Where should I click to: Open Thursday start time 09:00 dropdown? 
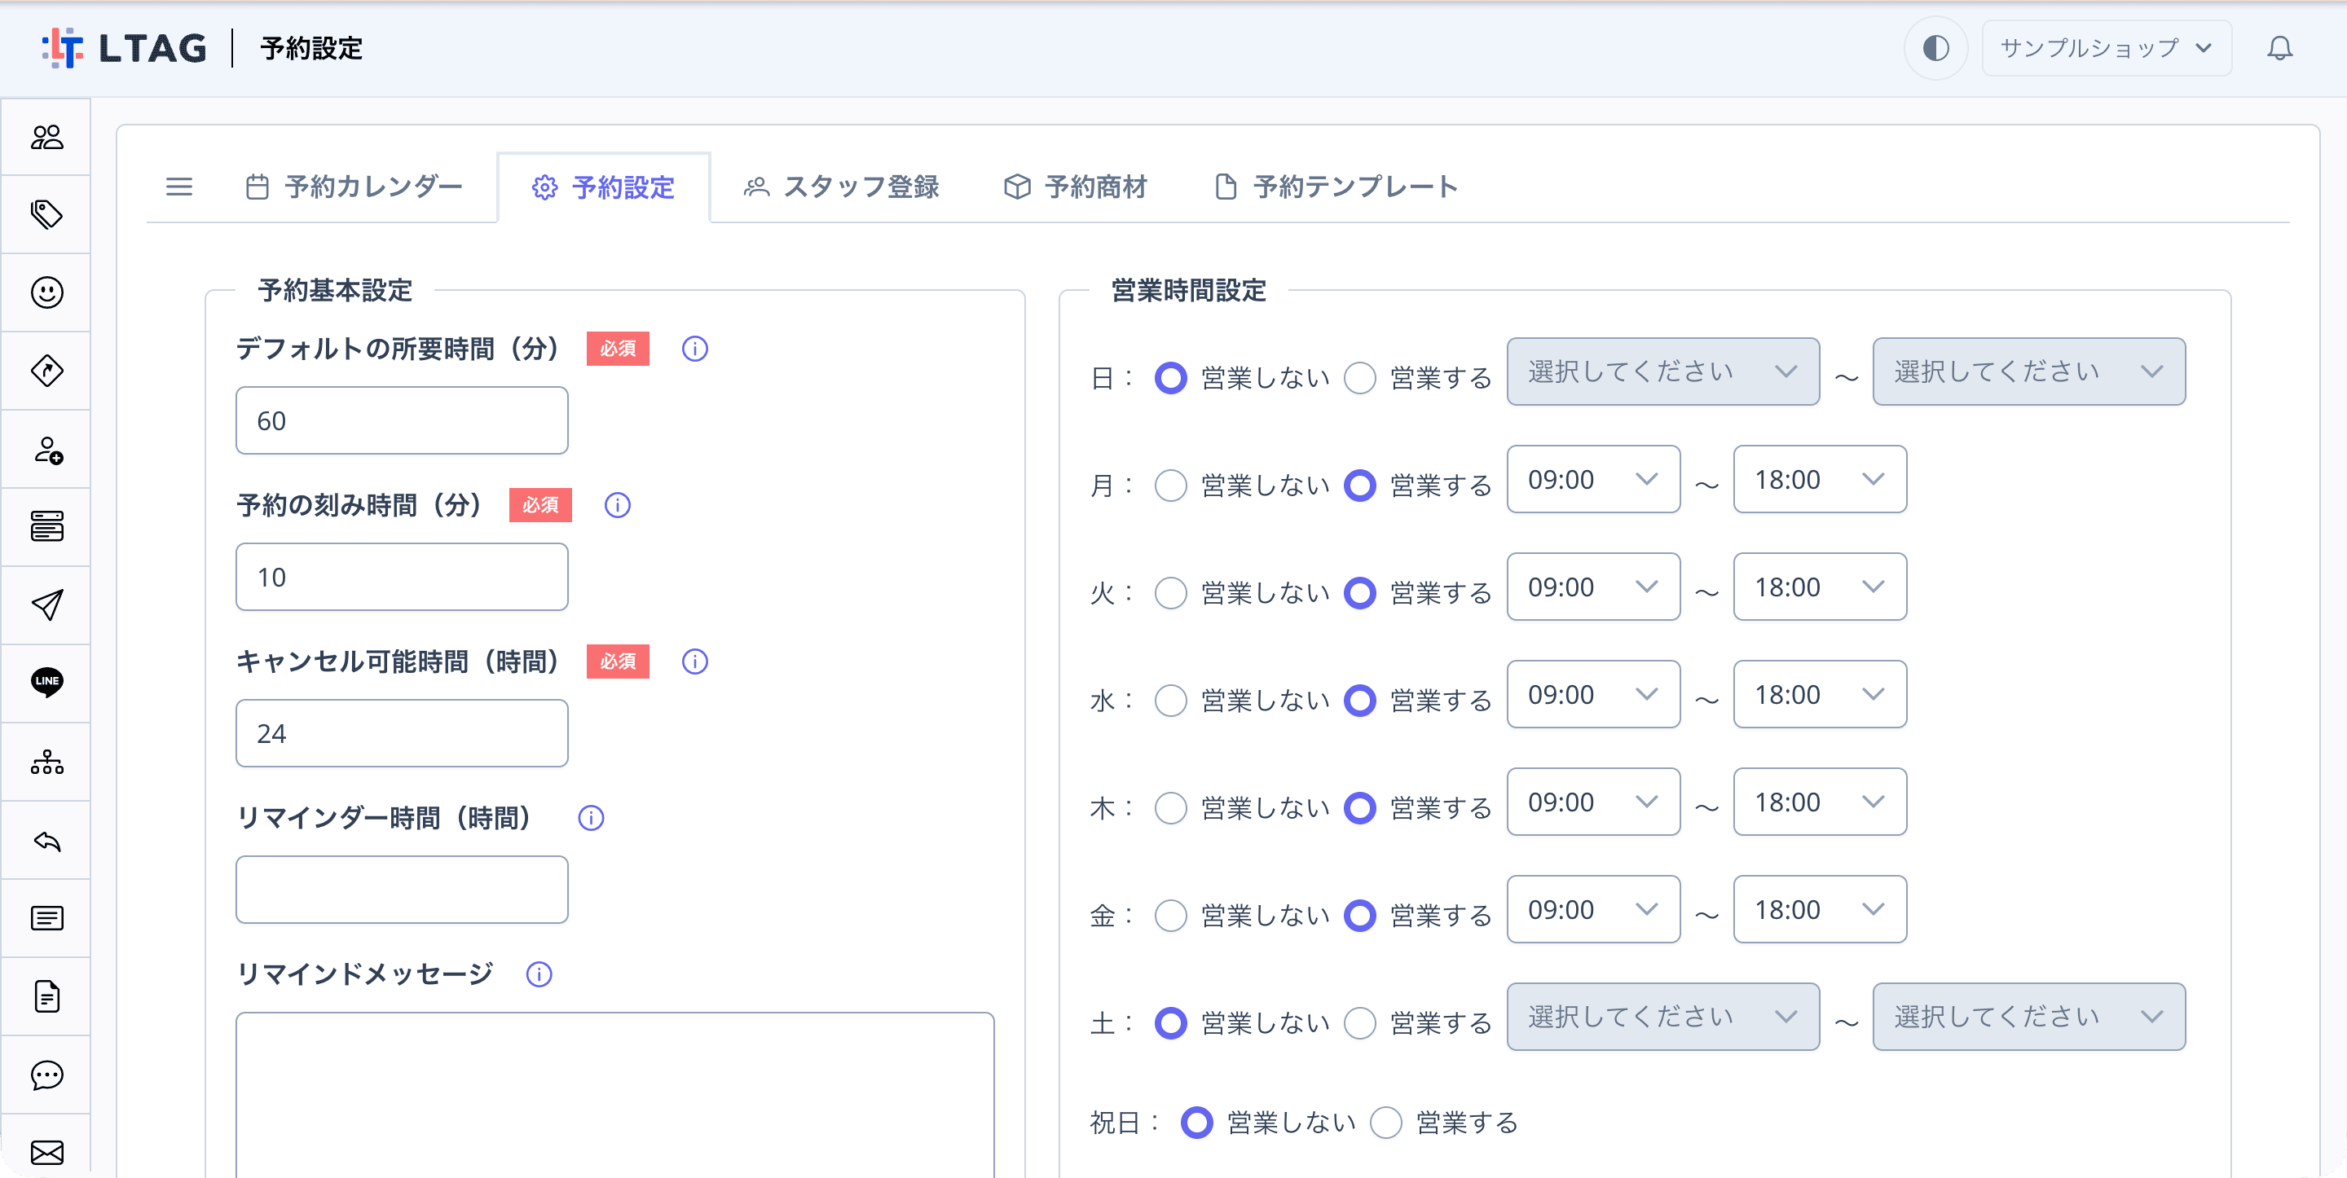tap(1592, 802)
